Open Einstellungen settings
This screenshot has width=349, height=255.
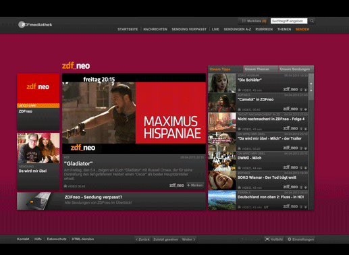coord(301,239)
